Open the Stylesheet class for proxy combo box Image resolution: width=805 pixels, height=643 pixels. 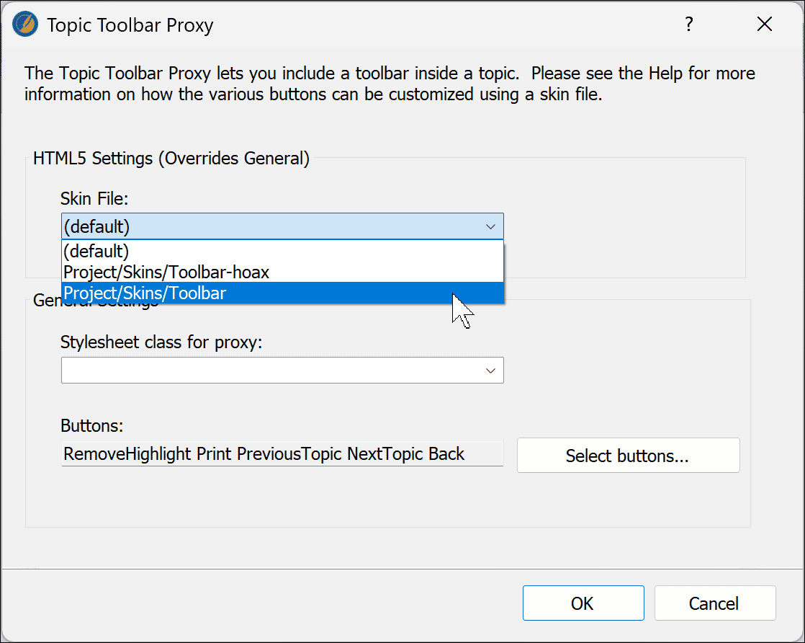(x=281, y=370)
